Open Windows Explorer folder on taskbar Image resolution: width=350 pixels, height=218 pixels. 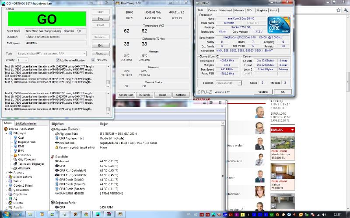pos(30,215)
